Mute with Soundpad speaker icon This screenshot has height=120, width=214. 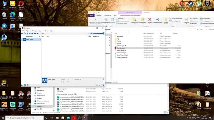click(x=91, y=33)
